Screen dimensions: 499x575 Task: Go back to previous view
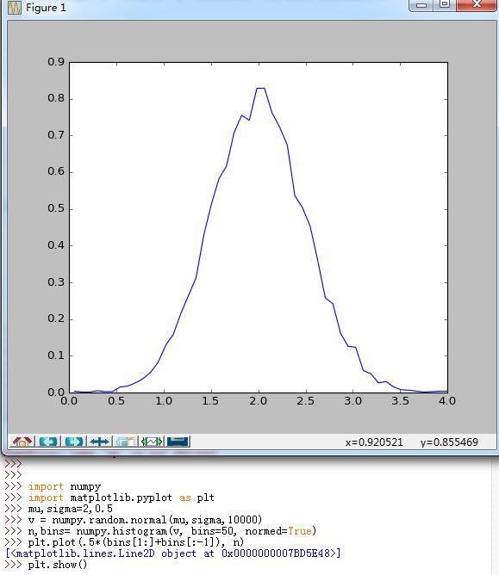[x=47, y=442]
